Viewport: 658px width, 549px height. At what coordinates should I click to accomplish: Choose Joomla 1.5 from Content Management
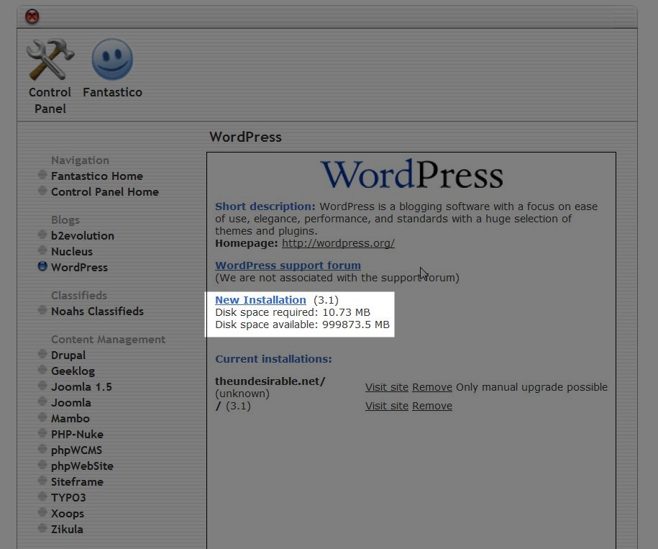pos(81,387)
